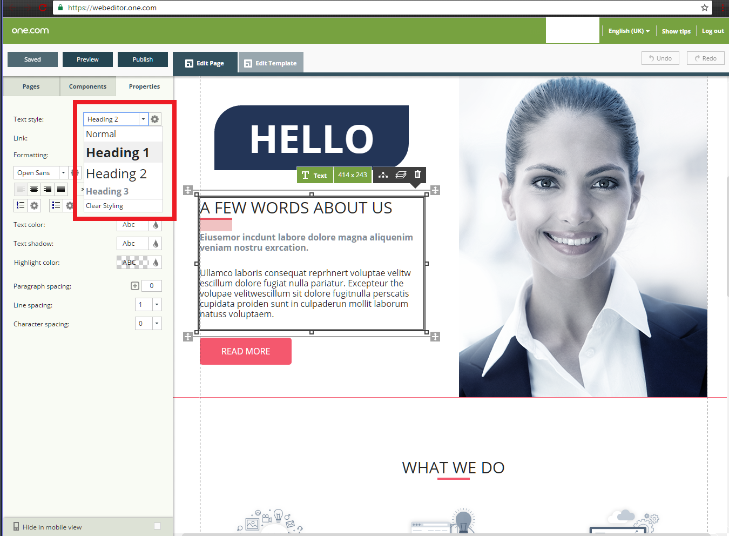Click the Text shadow Abc swatch
The image size is (729, 536).
pos(133,244)
